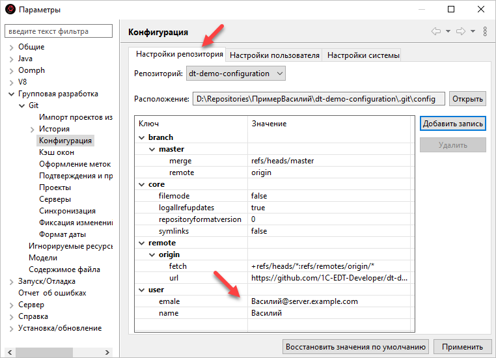496x358 pixels.
Task: Select the refs/heads/master value cell
Action: click(x=329, y=161)
